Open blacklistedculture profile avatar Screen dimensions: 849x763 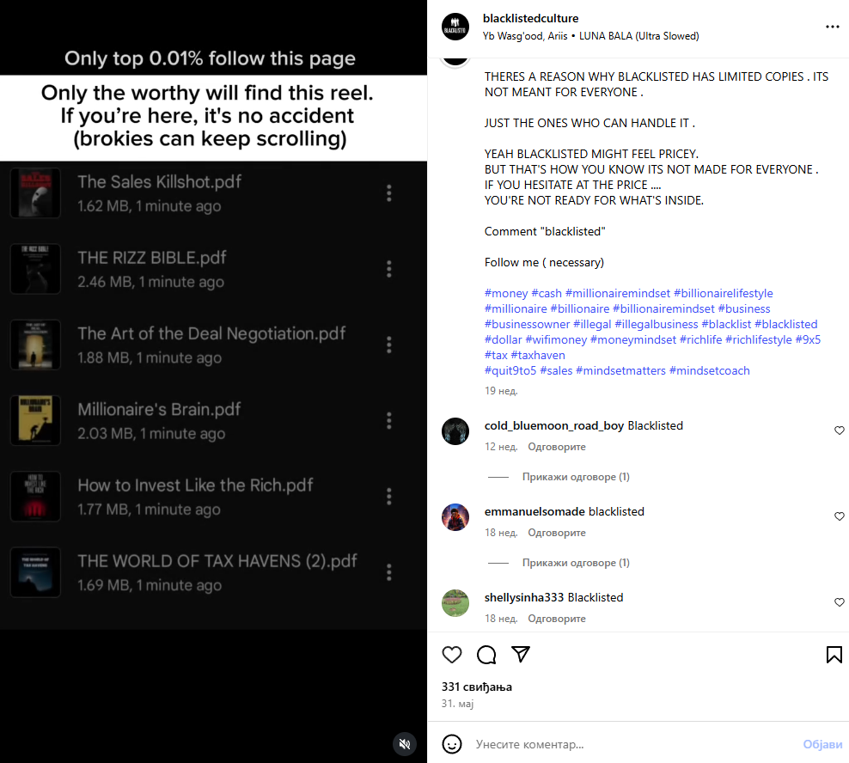(455, 27)
